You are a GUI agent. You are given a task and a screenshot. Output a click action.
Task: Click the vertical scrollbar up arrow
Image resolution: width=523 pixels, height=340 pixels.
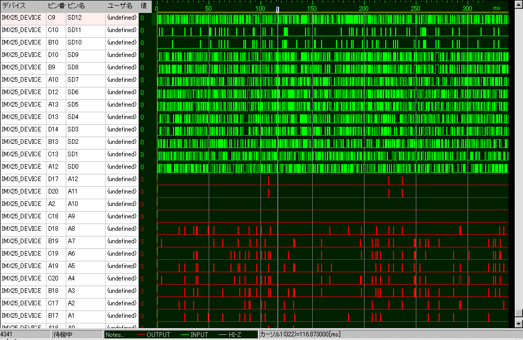tap(518, 5)
